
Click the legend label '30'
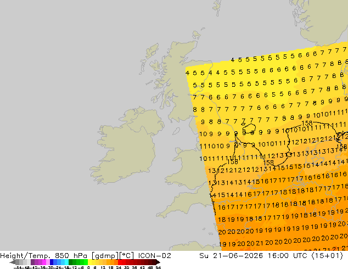(x=126, y=268)
